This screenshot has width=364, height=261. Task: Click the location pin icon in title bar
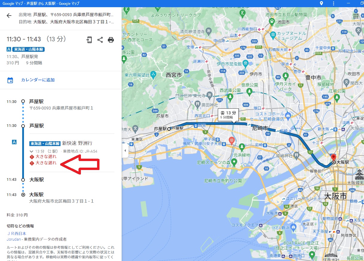pos(321,3)
